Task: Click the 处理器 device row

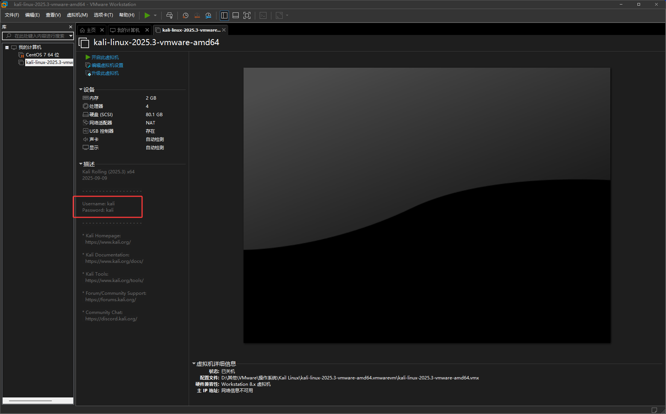Action: [x=133, y=106]
